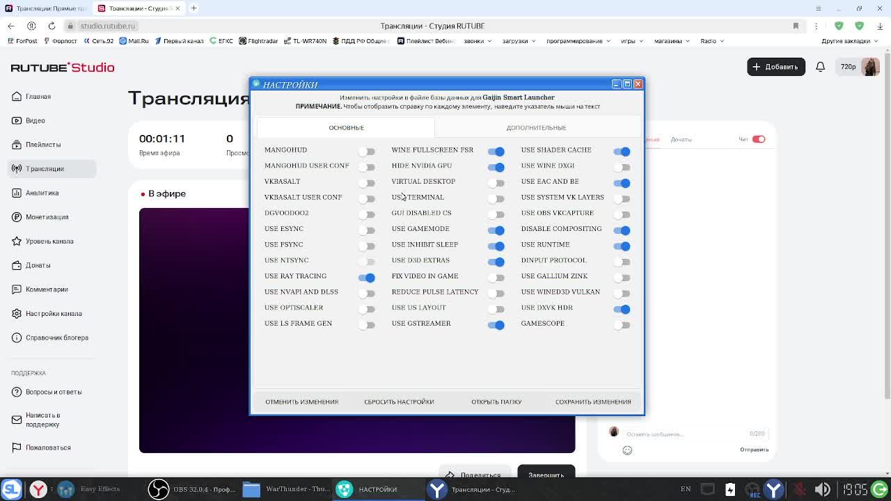
Task: Open the Mail.Ru bookmark
Action: point(134,41)
